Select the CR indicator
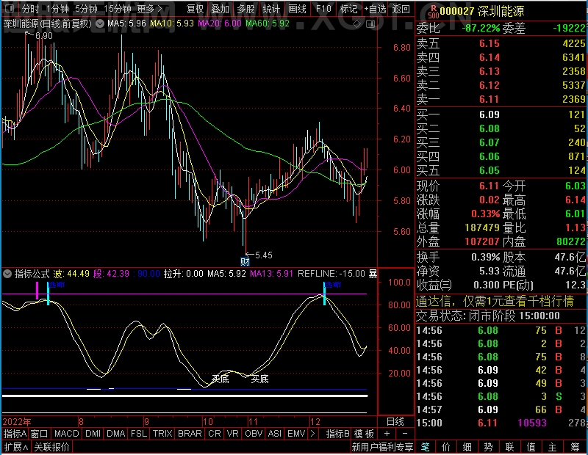Image resolution: width=588 pixels, height=455 pixels. click(x=215, y=434)
